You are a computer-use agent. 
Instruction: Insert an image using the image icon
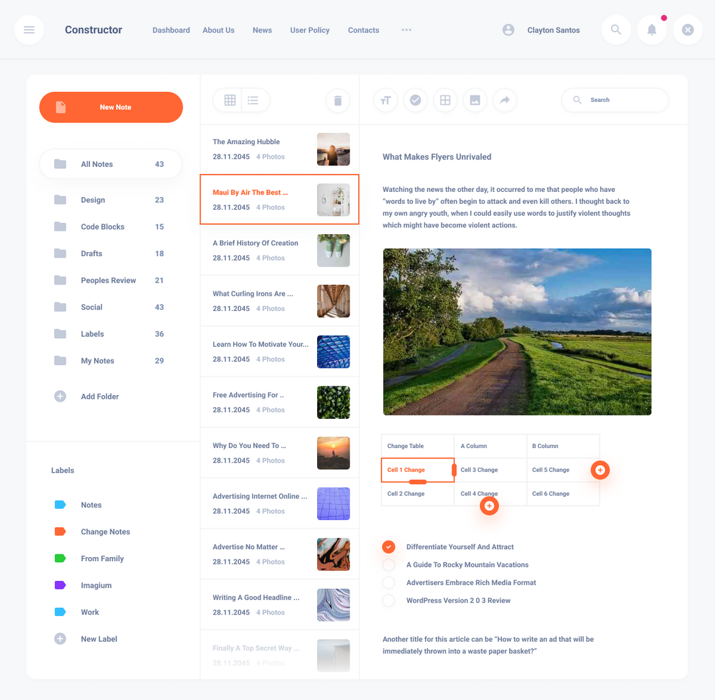(x=475, y=100)
